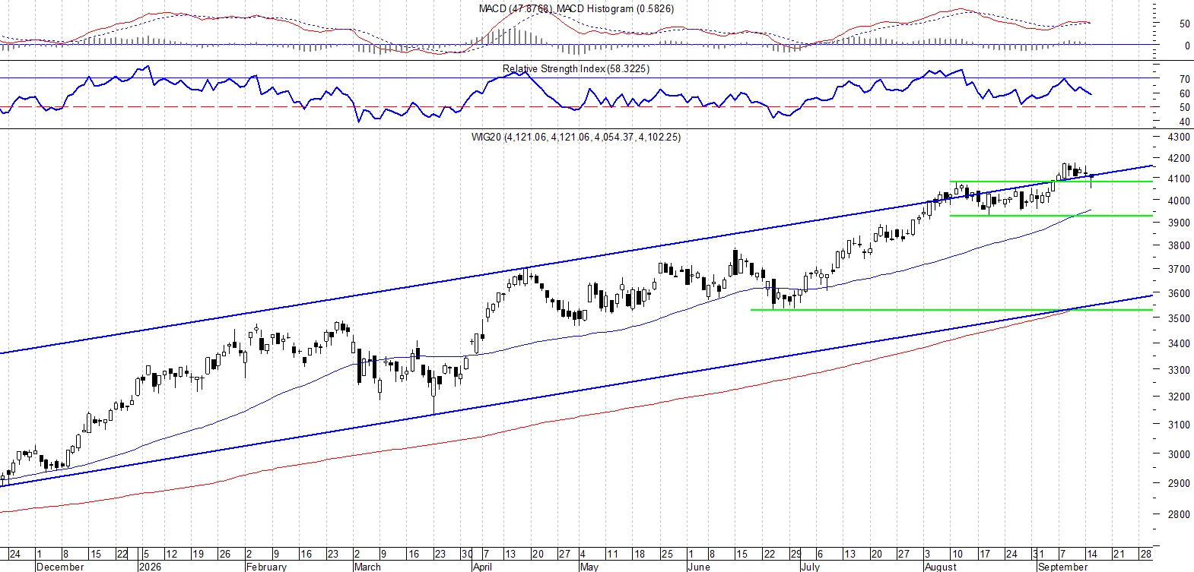Click the April month label
Screen dimensions: 1194x572
pos(482,567)
